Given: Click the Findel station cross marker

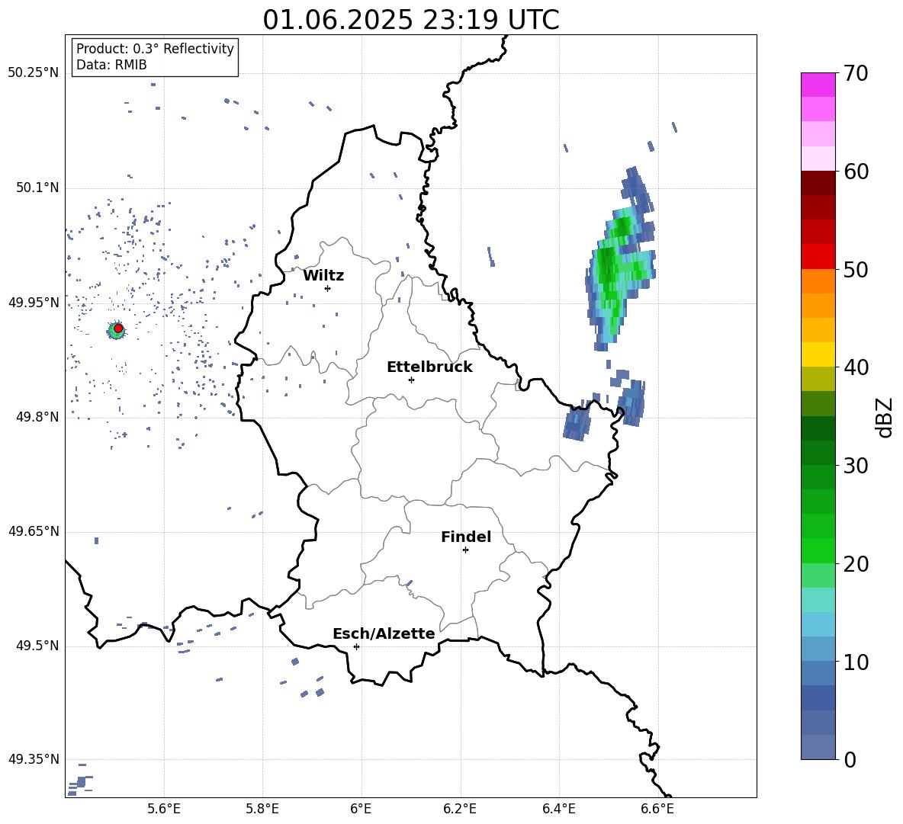Looking at the screenshot, I should click(x=465, y=550).
